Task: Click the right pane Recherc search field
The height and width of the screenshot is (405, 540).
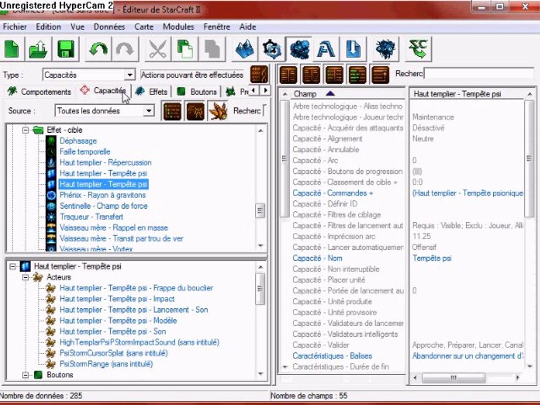Action: (479, 74)
